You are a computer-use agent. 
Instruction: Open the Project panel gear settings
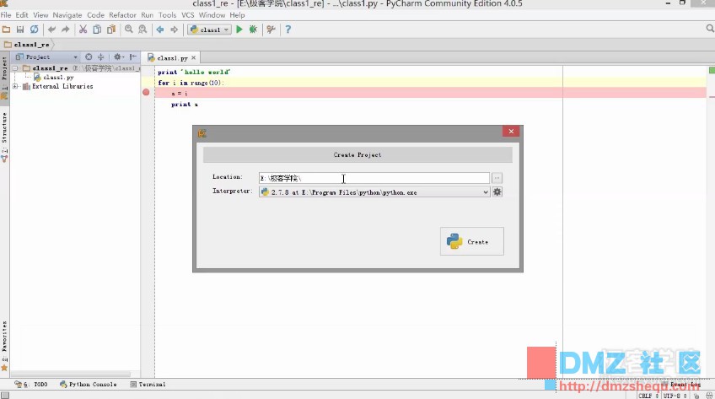tap(118, 57)
